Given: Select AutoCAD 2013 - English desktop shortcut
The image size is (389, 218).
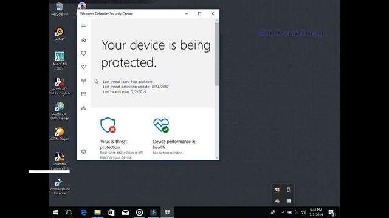Looking at the screenshot, I should point(60,86).
